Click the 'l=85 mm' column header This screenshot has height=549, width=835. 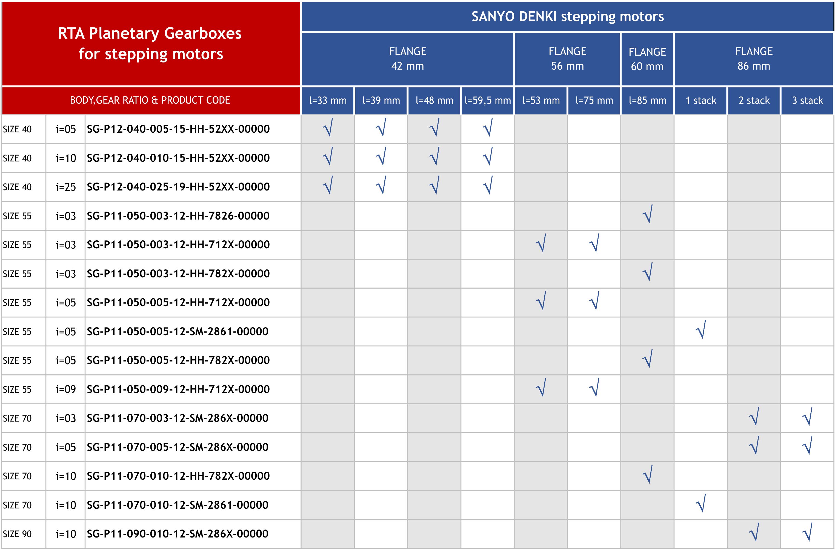[647, 100]
